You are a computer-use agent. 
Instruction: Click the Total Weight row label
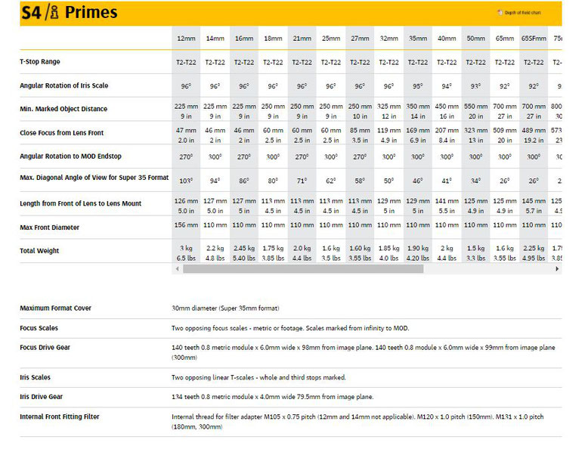(39, 251)
